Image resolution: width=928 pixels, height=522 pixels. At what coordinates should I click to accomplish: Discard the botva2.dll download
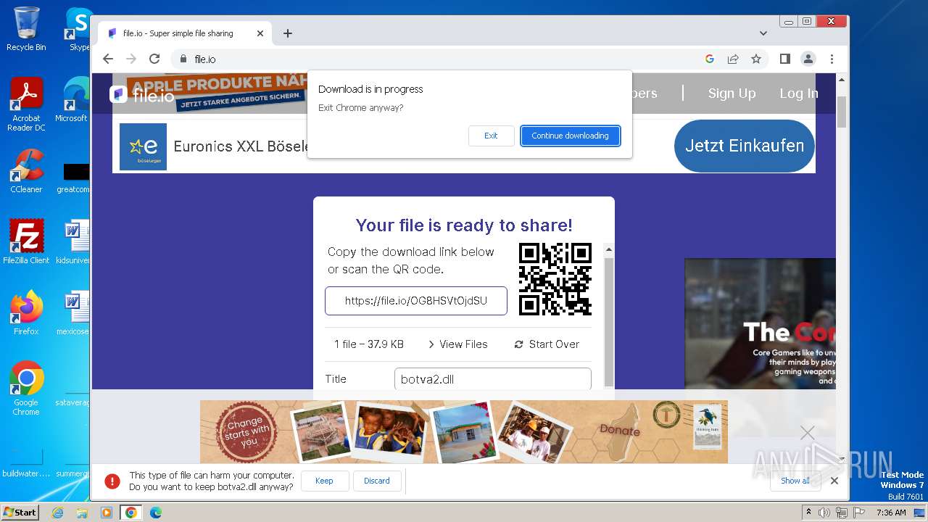click(377, 481)
